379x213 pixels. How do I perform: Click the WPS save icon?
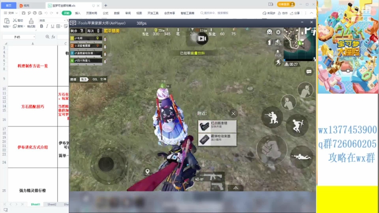click(x=24, y=13)
